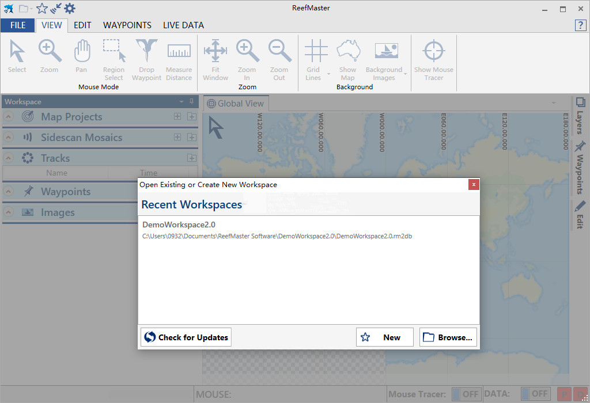Pick the Region Select tool

click(x=114, y=60)
